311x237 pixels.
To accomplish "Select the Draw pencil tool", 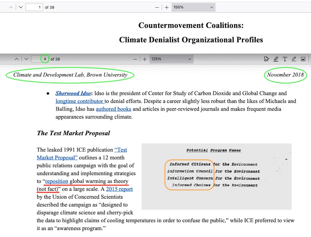I will [294, 59].
